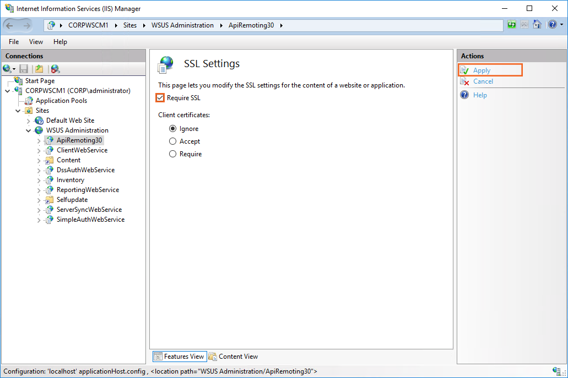Collapse the WSUS Administration tree node
Viewport: 568px width, 378px height.
(29, 130)
